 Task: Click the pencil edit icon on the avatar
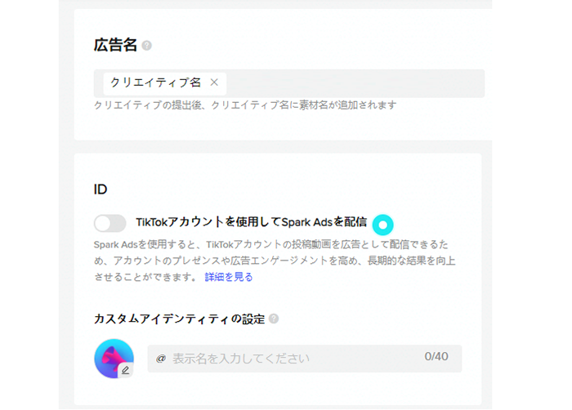(x=125, y=370)
